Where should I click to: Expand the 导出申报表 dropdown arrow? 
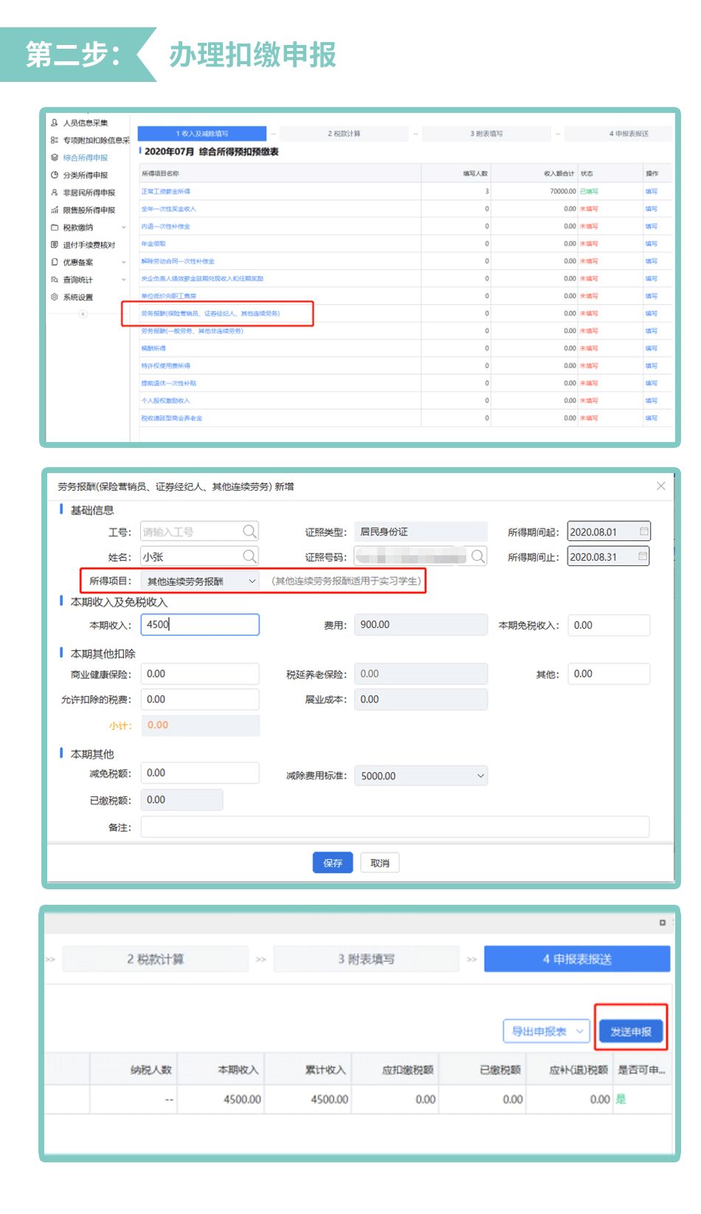tap(580, 1031)
